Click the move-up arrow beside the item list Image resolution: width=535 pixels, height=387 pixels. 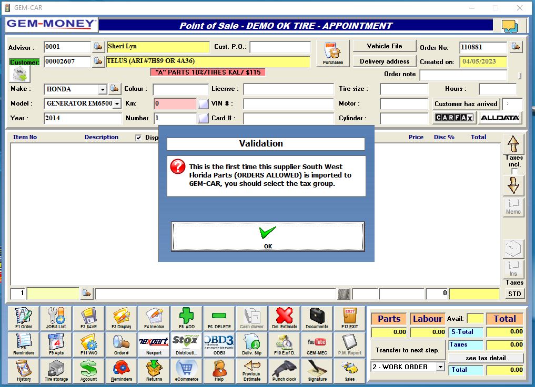pyautogui.click(x=513, y=144)
